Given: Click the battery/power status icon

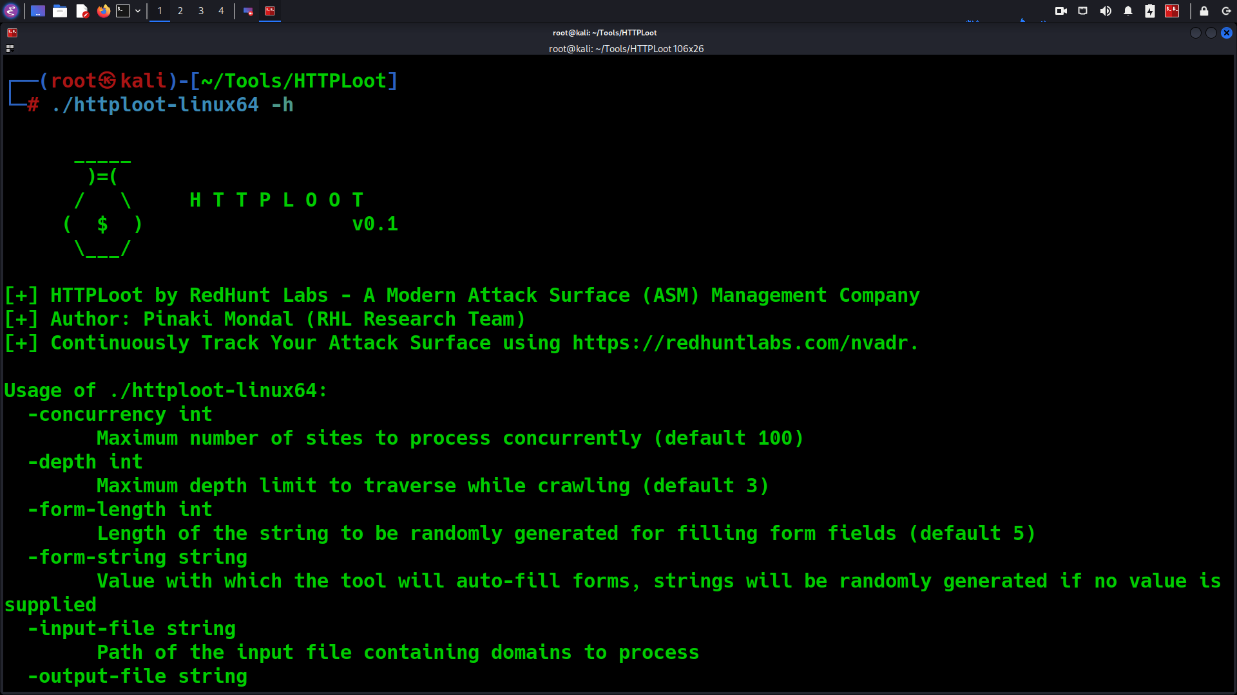Looking at the screenshot, I should tap(1149, 11).
